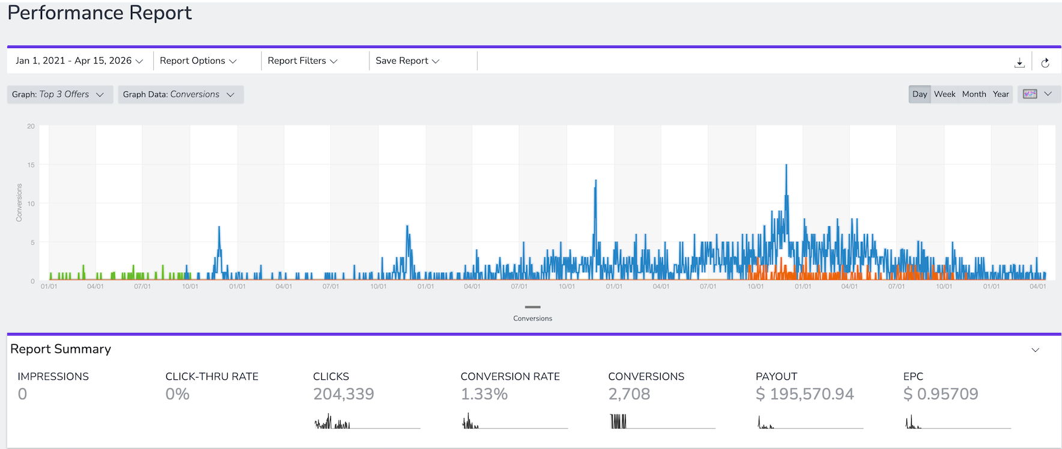This screenshot has width=1062, height=449.
Task: Switch graph interval to Year
Action: (1001, 94)
